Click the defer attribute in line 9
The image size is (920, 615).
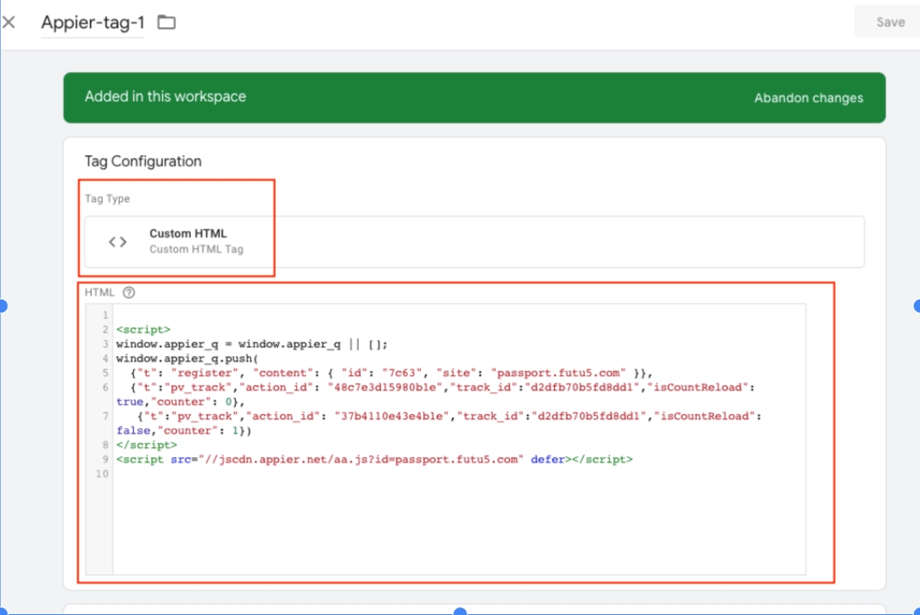point(547,459)
